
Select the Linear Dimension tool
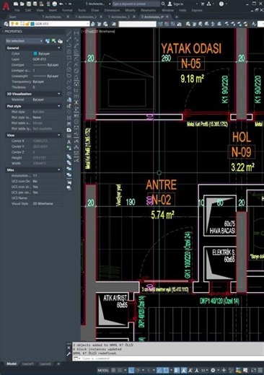coord(76,33)
